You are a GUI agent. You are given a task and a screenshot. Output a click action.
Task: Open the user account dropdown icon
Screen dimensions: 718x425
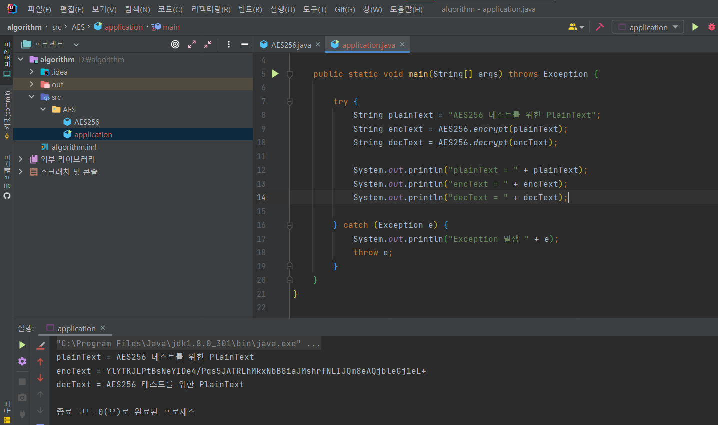pos(576,27)
